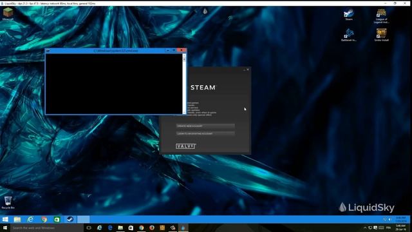Open Internet Explorer on the host taskbar
This screenshot has width=412, height=232.
pyautogui.click(x=99, y=227)
